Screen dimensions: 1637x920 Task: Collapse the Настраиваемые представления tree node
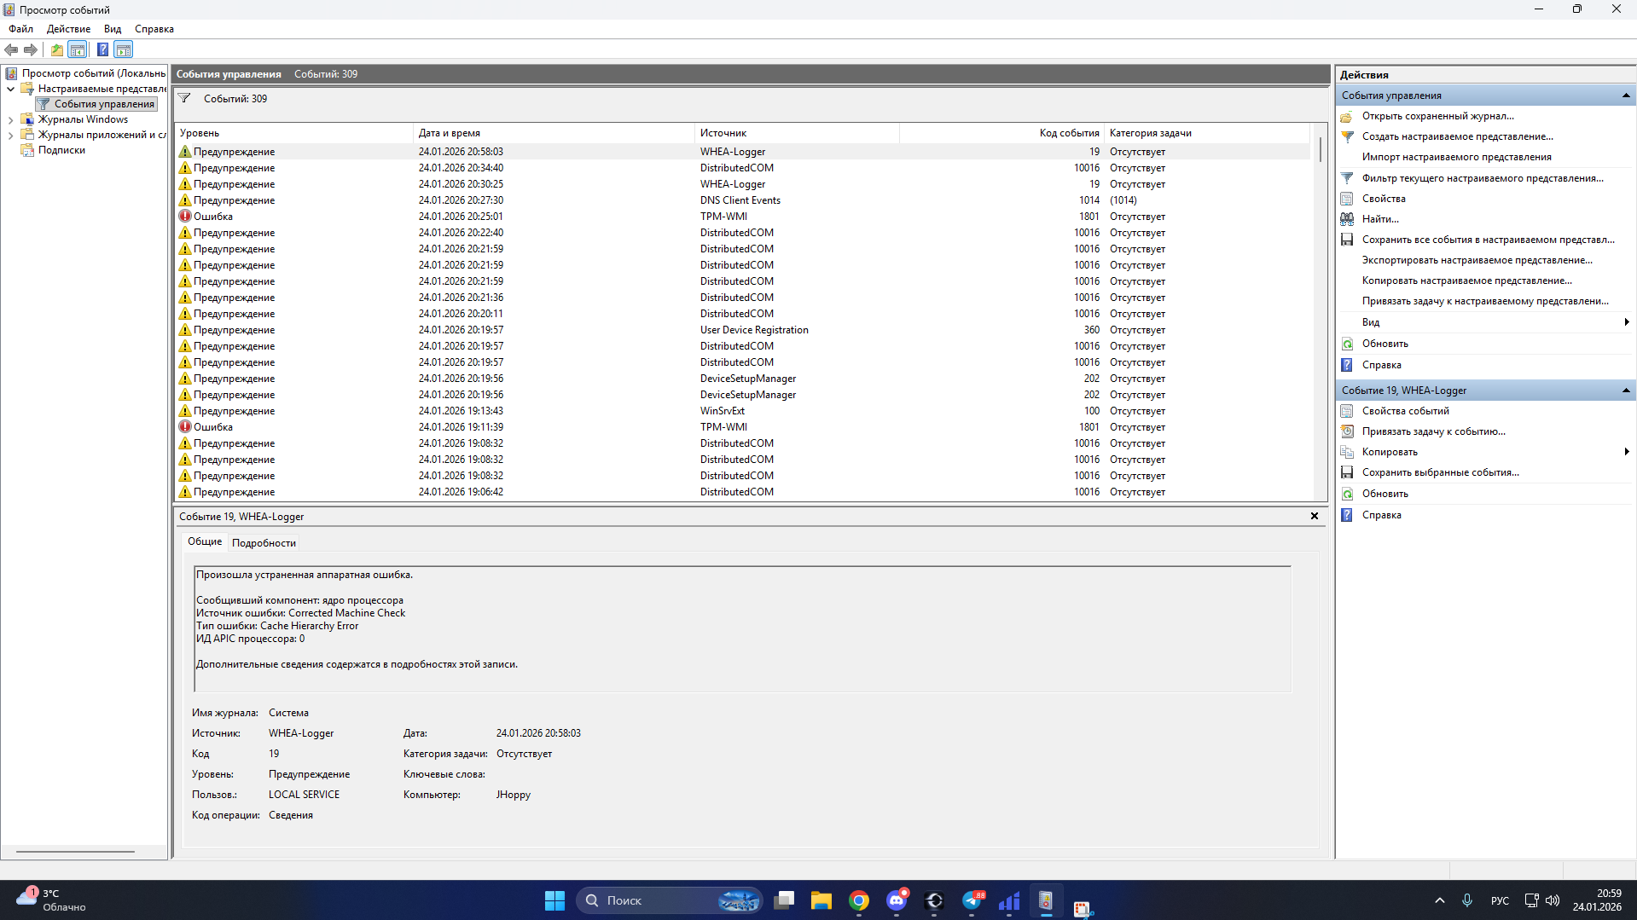click(10, 89)
